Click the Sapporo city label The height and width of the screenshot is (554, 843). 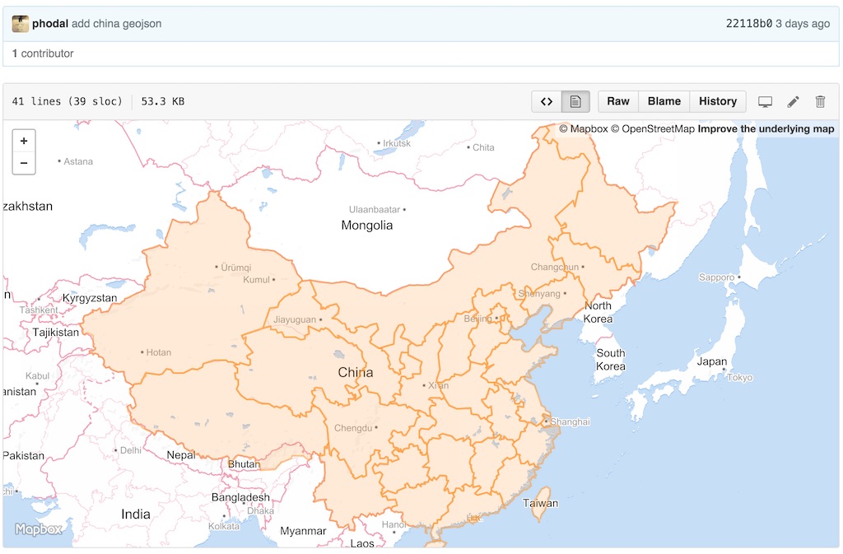[717, 277]
